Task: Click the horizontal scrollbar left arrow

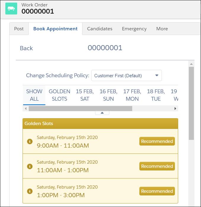Action: (26, 108)
